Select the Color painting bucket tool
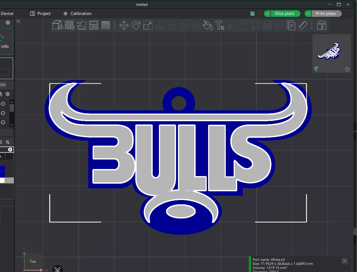This screenshot has height=272, width=357. tap(208, 25)
